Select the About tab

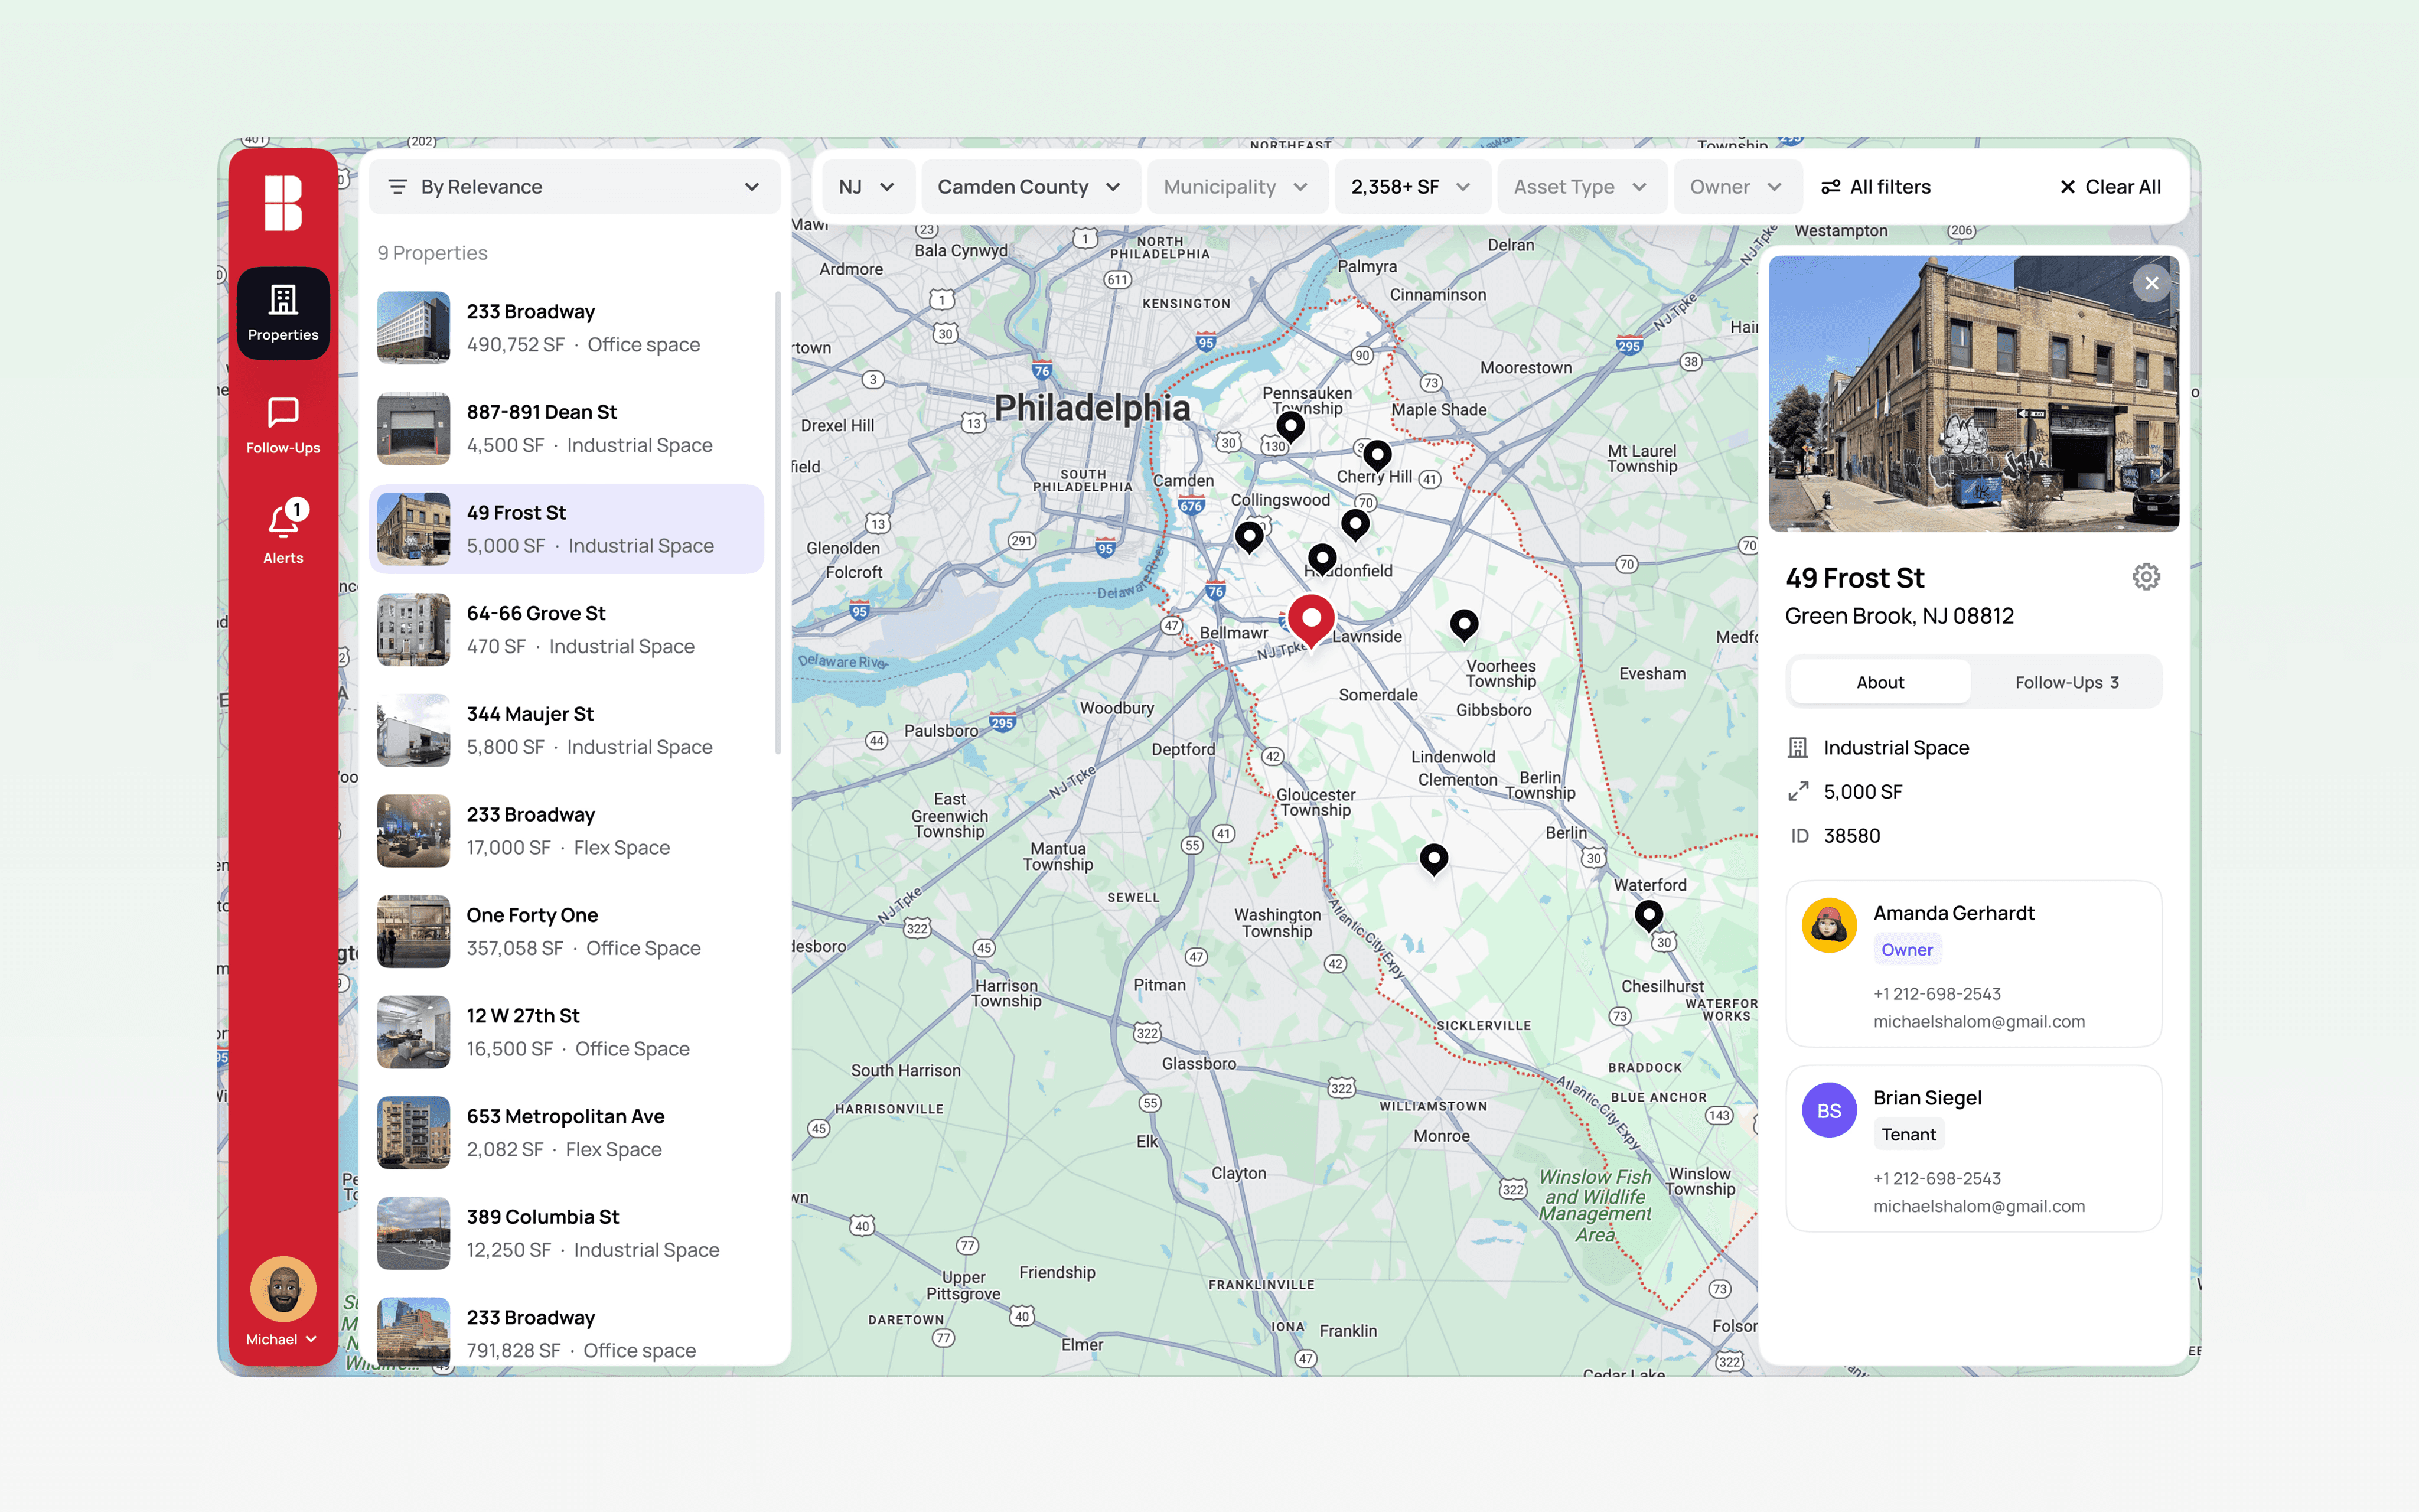click(x=1879, y=682)
